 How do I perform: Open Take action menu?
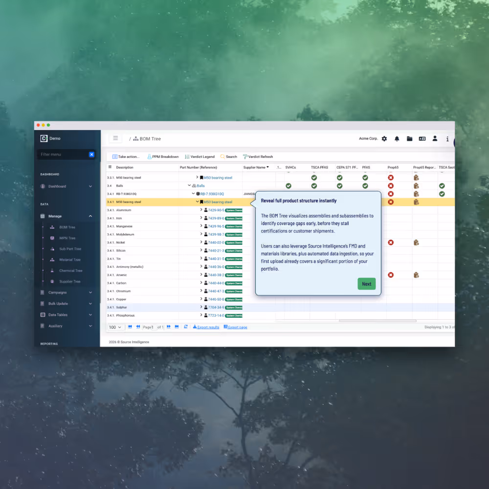pyautogui.click(x=126, y=156)
